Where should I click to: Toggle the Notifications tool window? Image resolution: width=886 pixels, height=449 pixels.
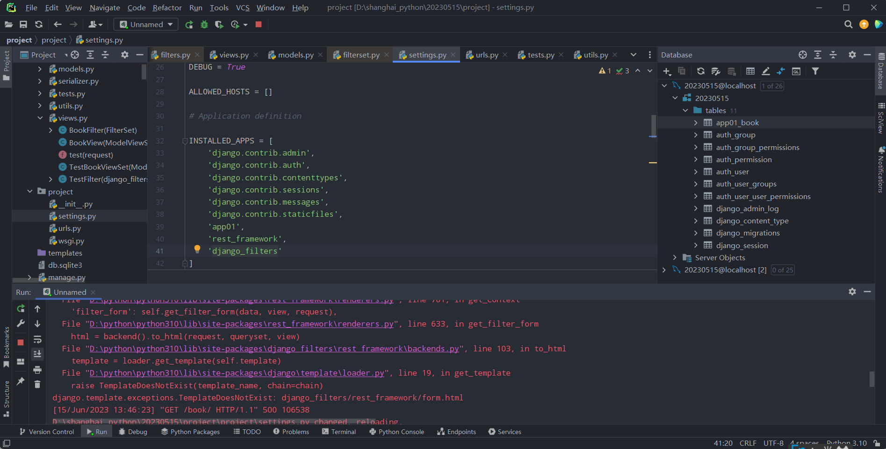coord(881,169)
